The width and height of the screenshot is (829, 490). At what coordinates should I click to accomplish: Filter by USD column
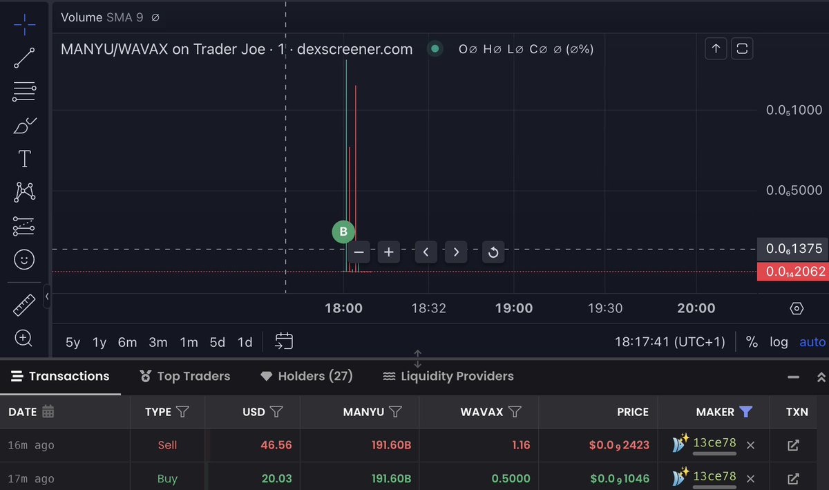click(276, 412)
